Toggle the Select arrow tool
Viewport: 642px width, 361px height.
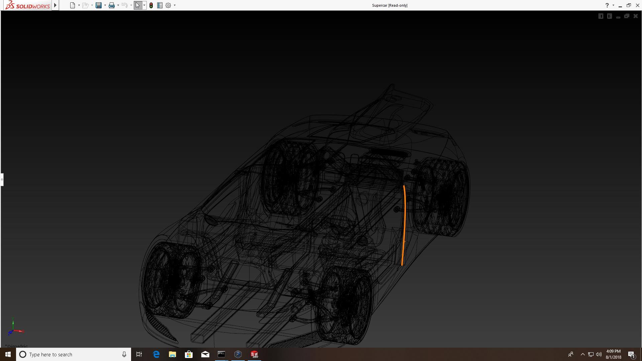137,5
